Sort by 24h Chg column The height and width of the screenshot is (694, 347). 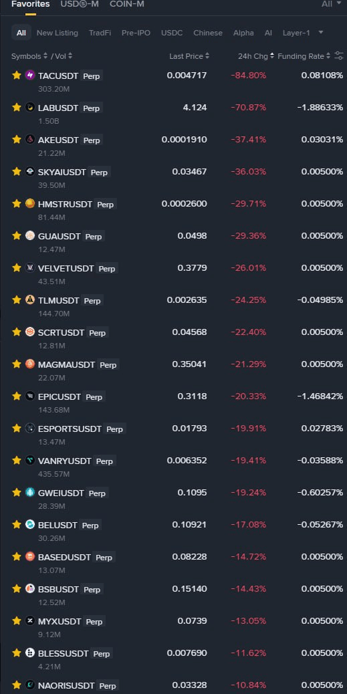(x=256, y=56)
